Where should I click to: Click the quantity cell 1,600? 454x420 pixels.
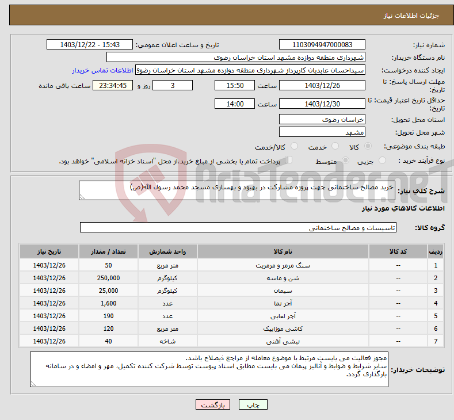coord(108,303)
